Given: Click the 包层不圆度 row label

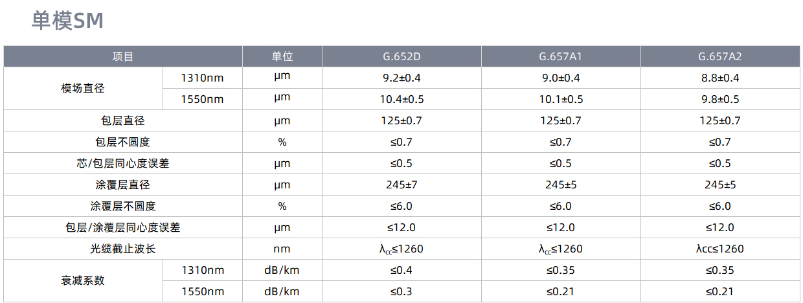Looking at the screenshot, I should coord(123,142).
